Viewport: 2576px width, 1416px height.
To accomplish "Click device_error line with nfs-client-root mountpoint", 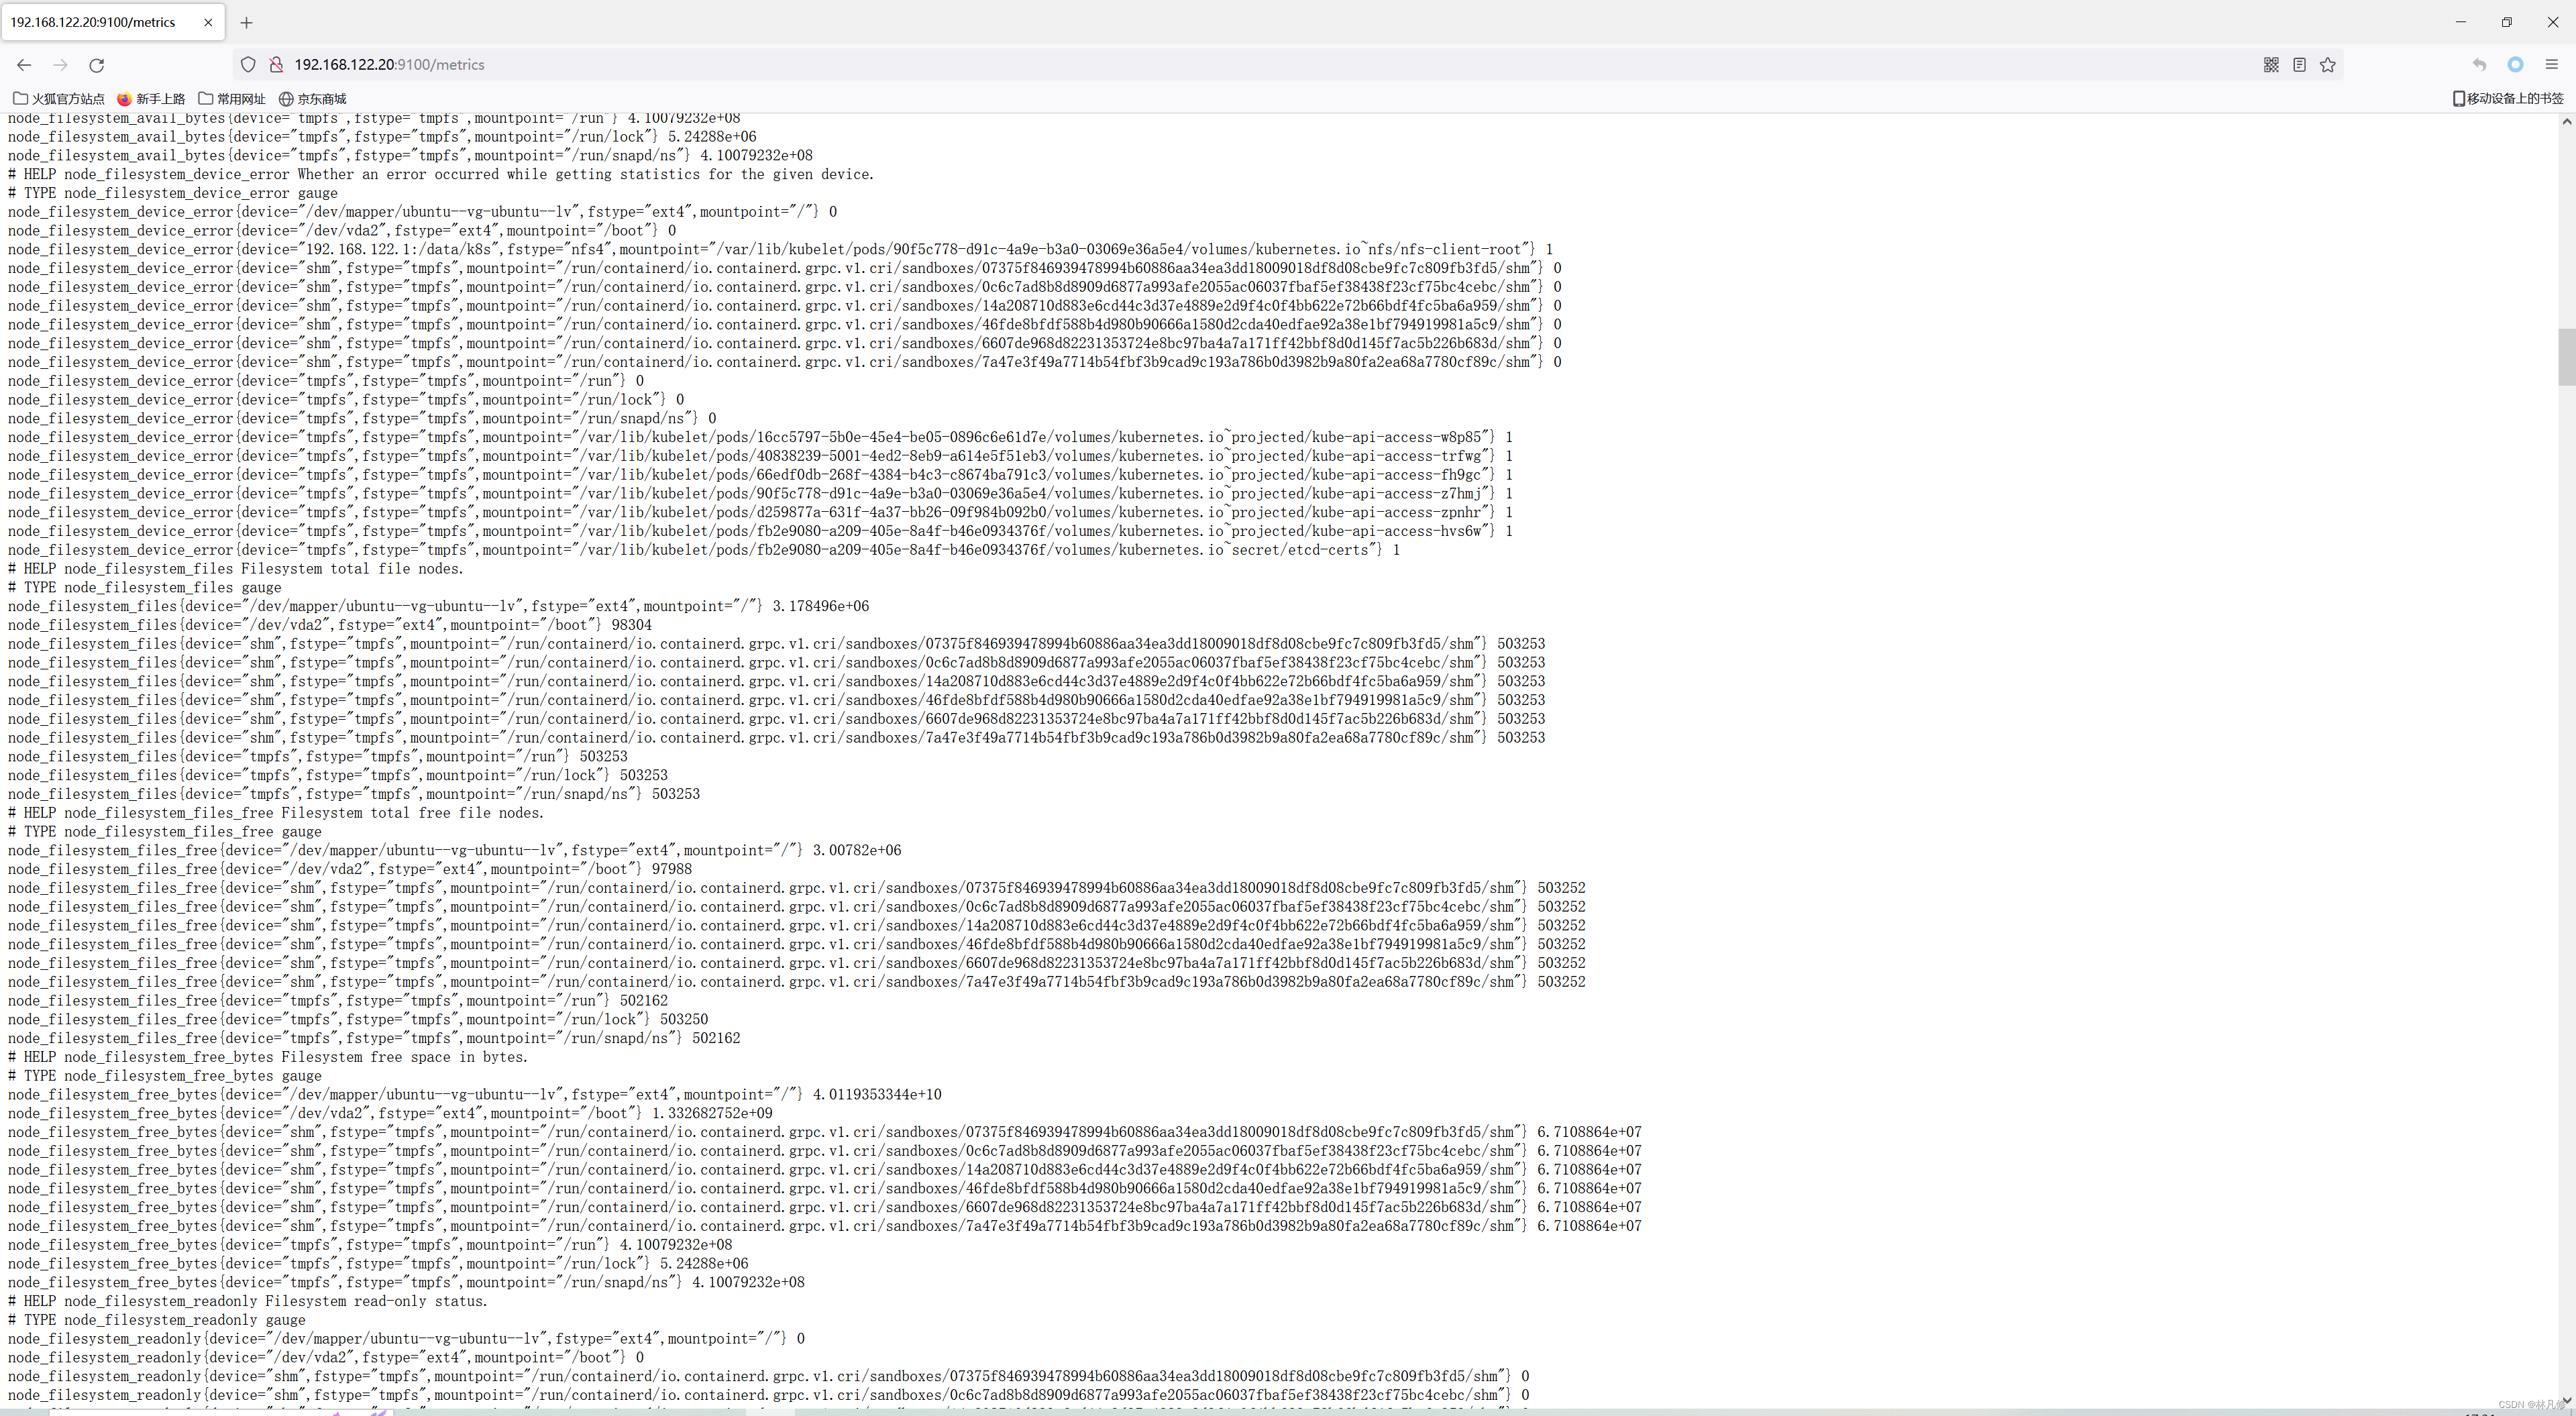I will 781,250.
